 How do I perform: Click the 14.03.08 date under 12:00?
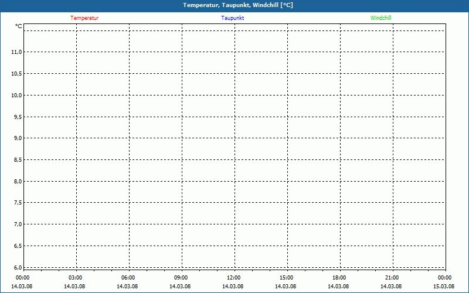pyautogui.click(x=233, y=287)
